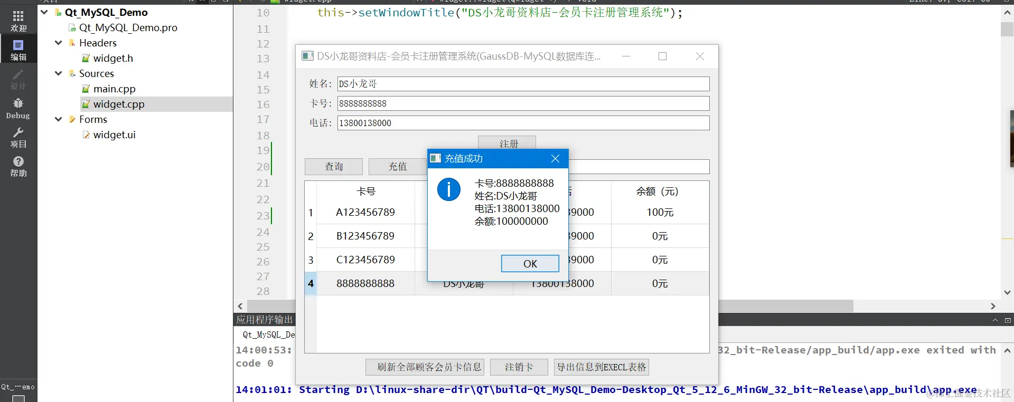Click the 余额（元） column header
1014x402 pixels.
pyautogui.click(x=660, y=191)
